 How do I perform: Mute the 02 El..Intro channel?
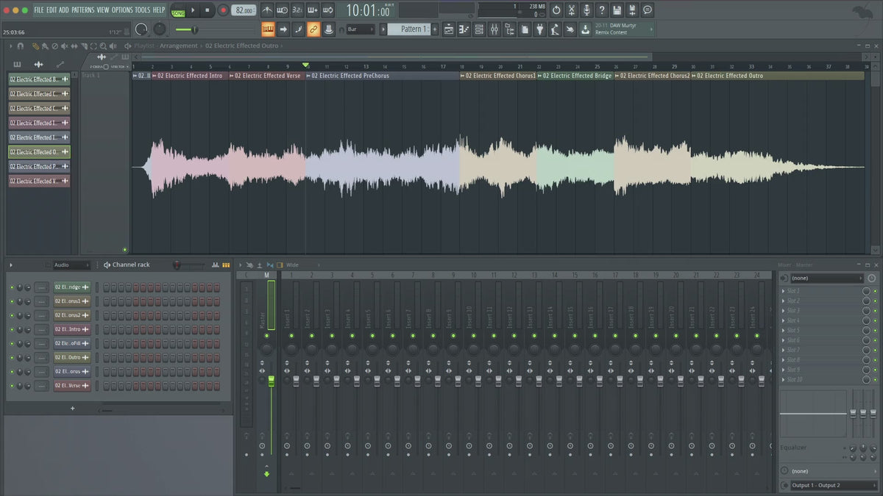coord(12,329)
